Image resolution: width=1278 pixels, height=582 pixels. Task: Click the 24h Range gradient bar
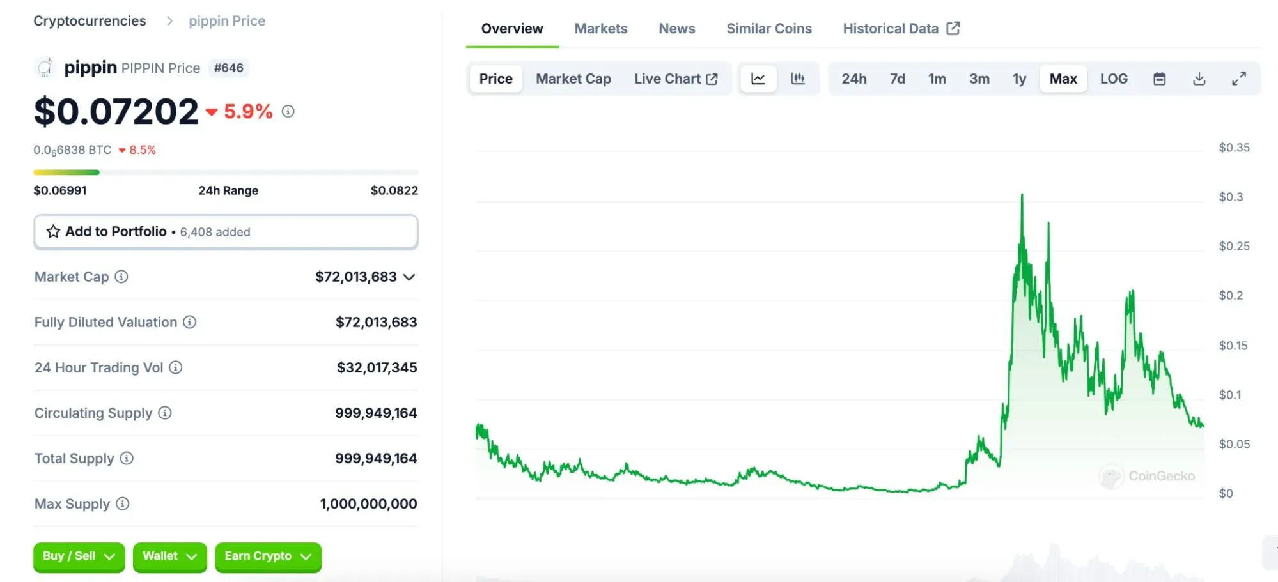(226, 172)
